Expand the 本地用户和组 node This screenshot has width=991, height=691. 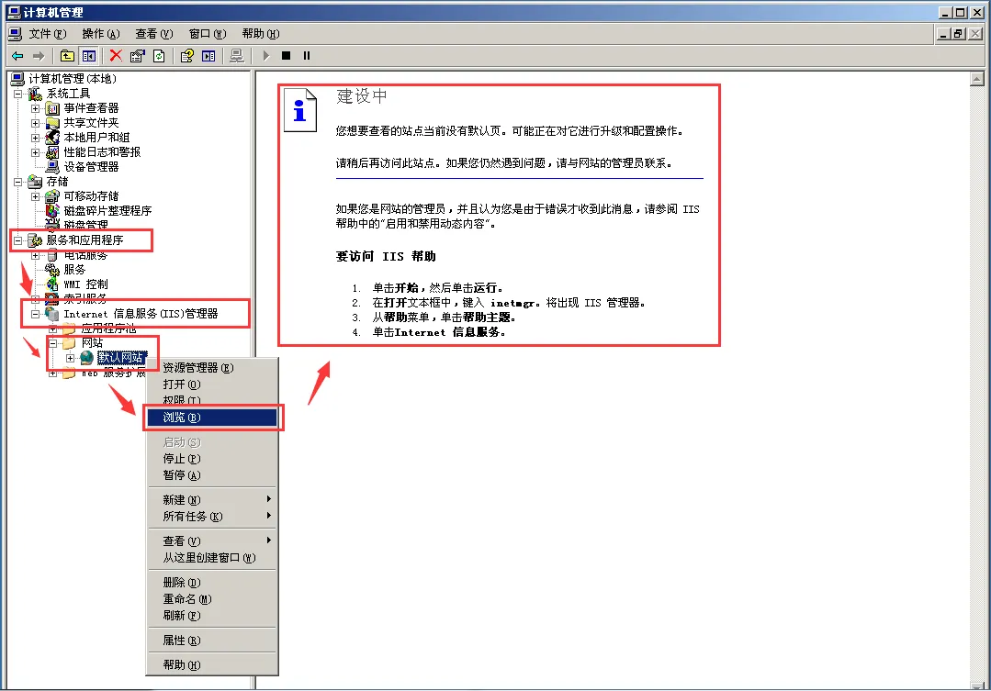[36, 138]
